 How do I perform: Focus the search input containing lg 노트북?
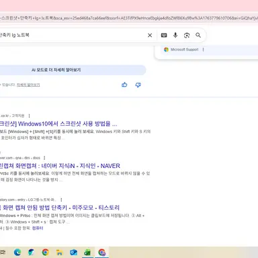pos(72,35)
